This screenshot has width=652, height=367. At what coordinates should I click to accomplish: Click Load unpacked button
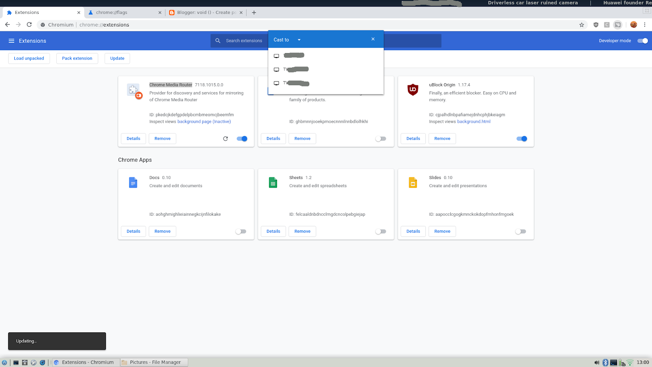pos(29,58)
